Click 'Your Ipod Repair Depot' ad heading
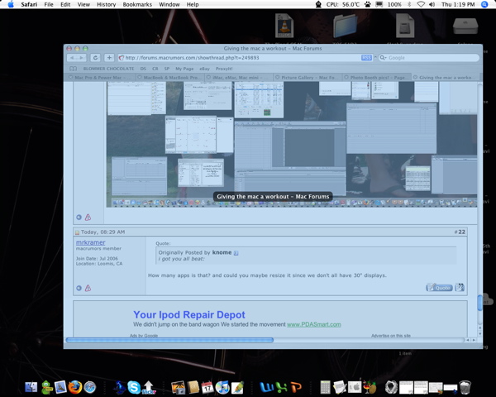This screenshot has width=496, height=397. click(189, 314)
